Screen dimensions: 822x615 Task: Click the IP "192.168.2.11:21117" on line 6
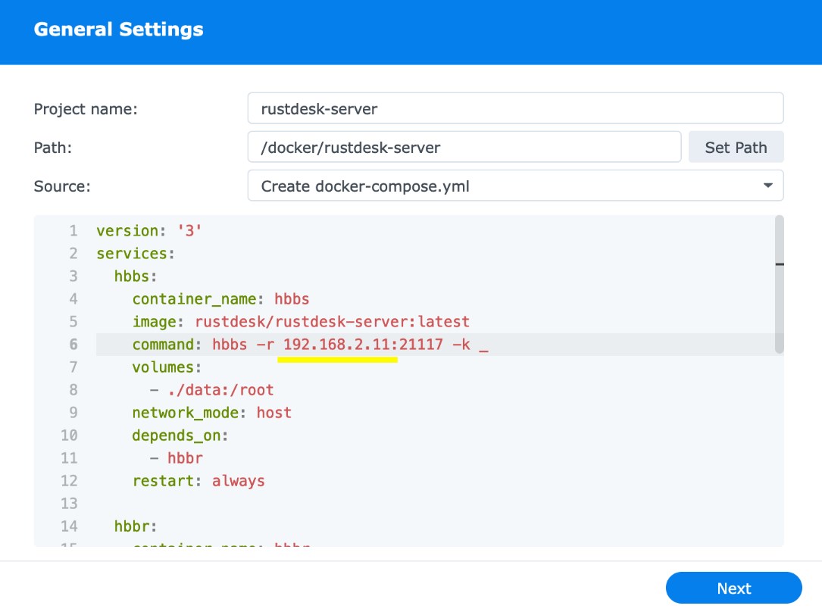[363, 345]
